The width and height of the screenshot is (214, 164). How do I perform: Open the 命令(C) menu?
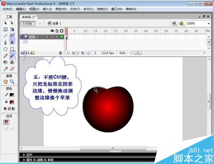coord(89,9)
